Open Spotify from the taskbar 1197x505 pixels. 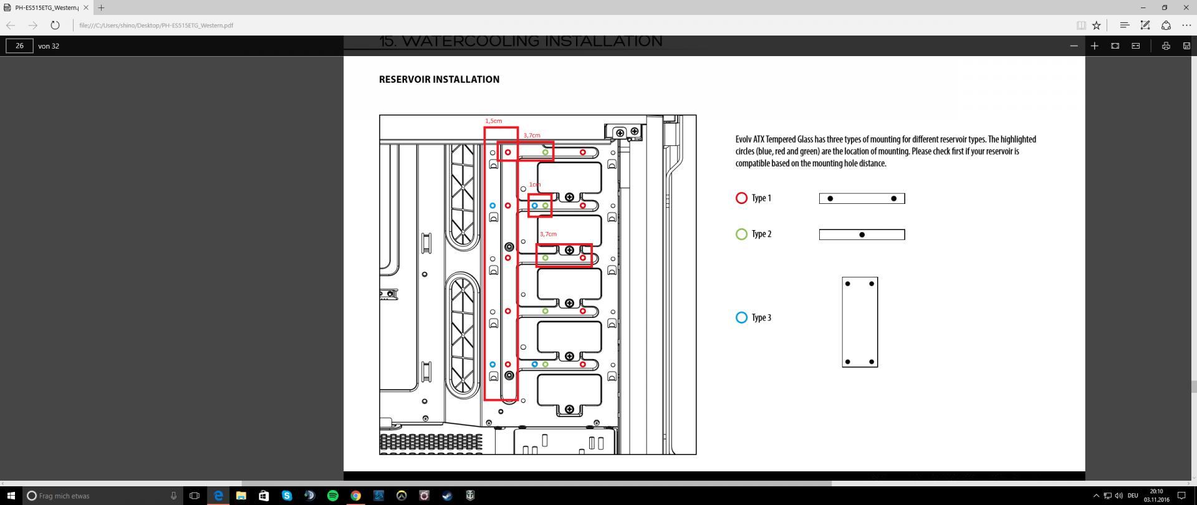333,496
